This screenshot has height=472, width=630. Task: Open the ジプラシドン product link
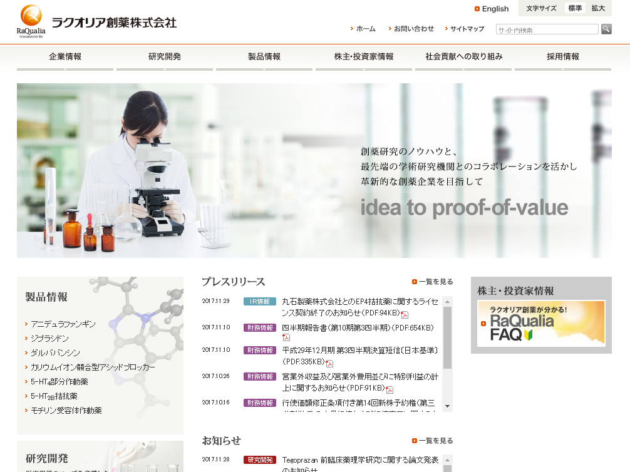[x=50, y=339]
